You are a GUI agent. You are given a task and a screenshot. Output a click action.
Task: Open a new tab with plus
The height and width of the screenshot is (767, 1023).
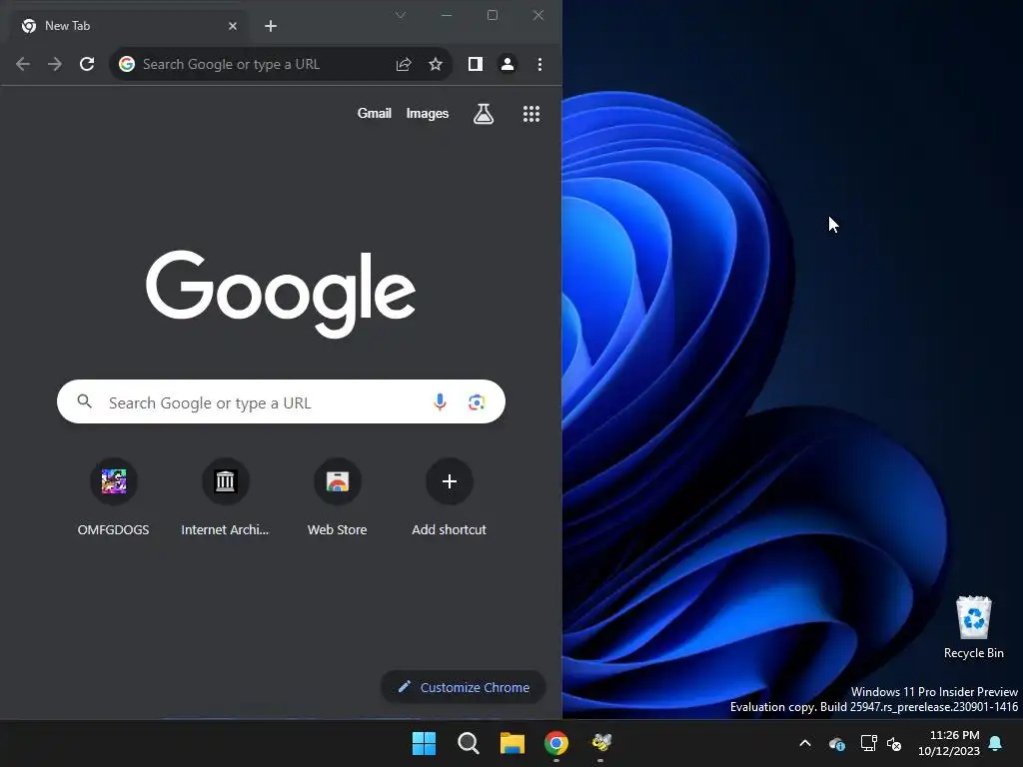271,26
